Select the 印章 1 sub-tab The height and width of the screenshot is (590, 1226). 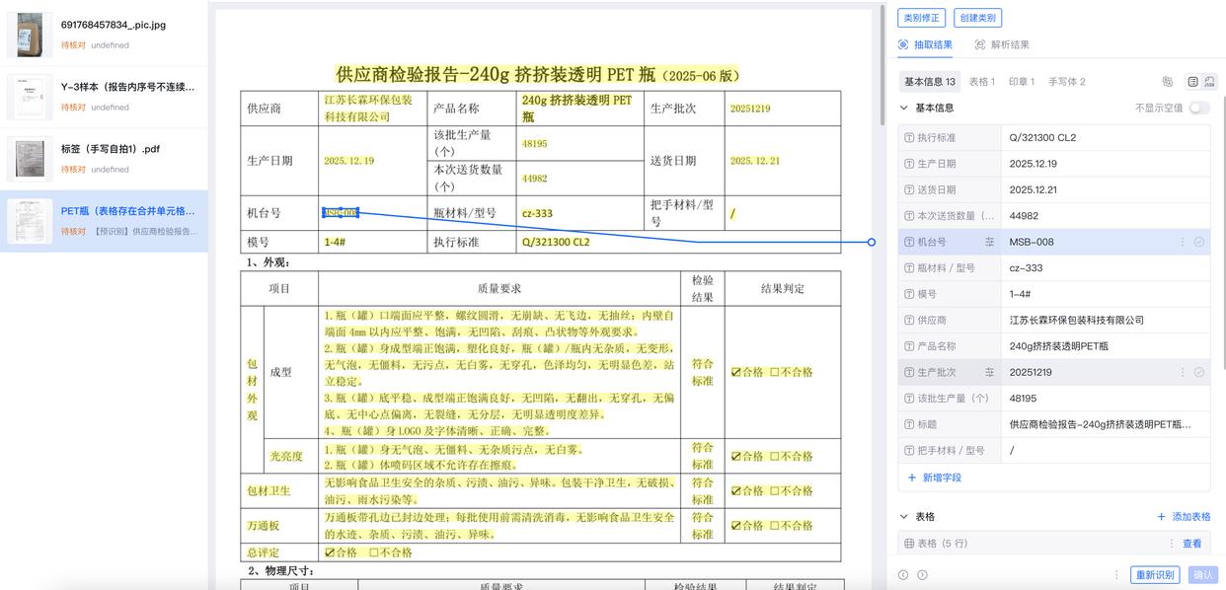coord(1022,82)
